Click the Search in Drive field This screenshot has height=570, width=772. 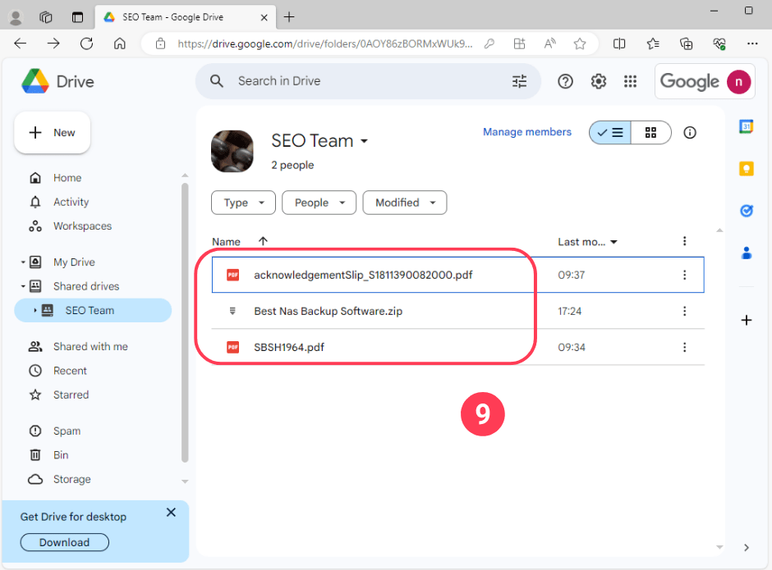[361, 81]
